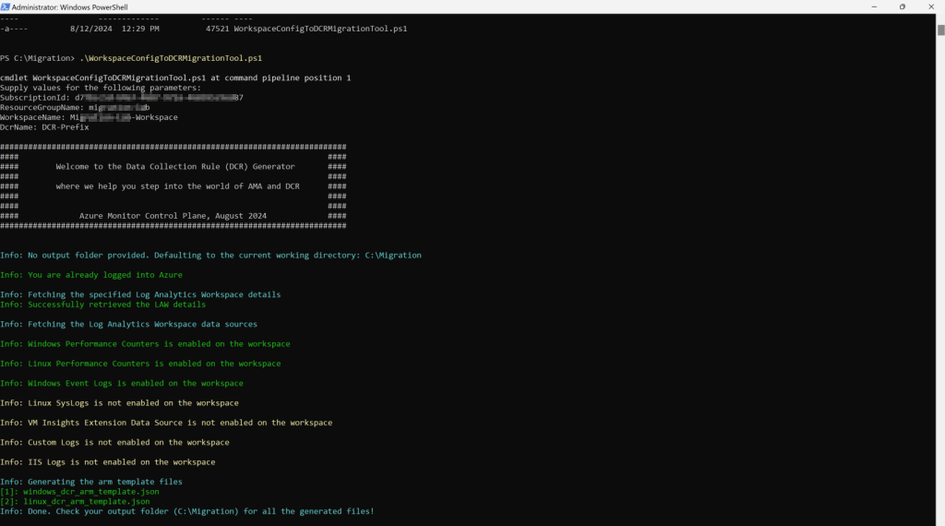The height and width of the screenshot is (526, 945).
Task: Click 'Successfully retrieved the LAW details' line
Action: [x=103, y=305]
